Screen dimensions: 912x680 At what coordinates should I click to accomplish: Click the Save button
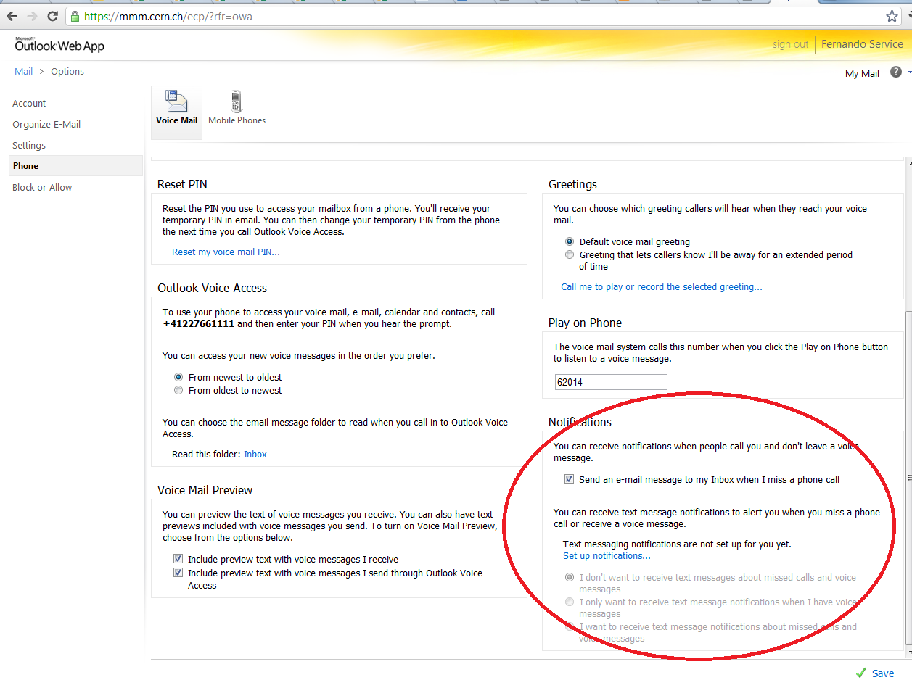pyautogui.click(x=875, y=673)
